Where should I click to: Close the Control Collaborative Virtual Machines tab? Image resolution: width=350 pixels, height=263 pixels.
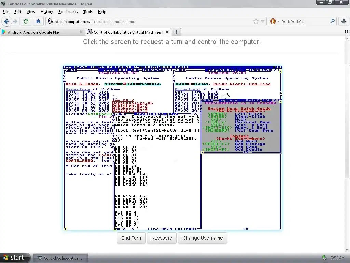point(167,32)
